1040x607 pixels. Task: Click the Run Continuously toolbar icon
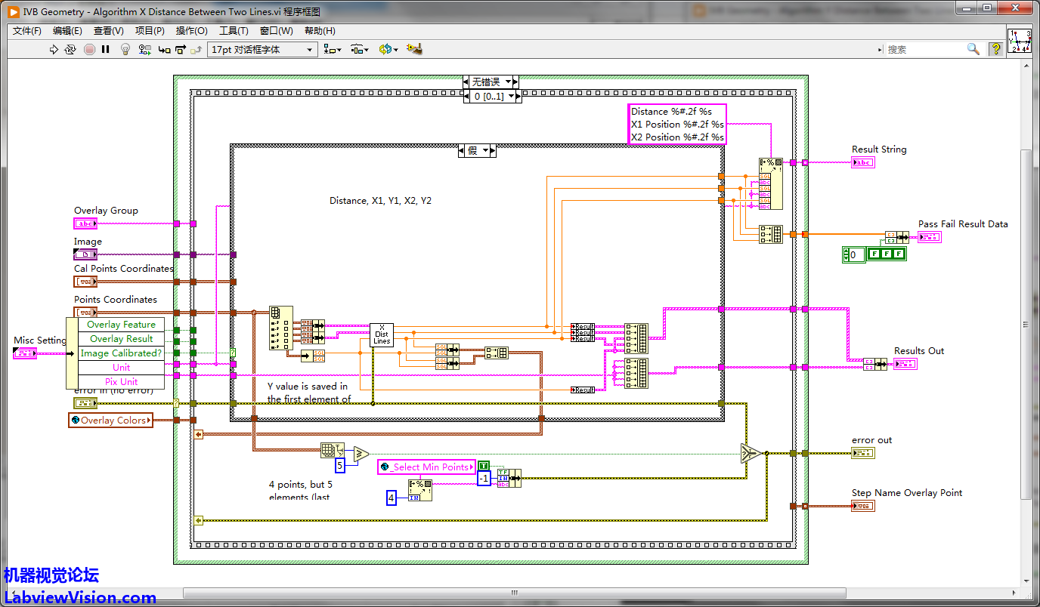click(70, 49)
